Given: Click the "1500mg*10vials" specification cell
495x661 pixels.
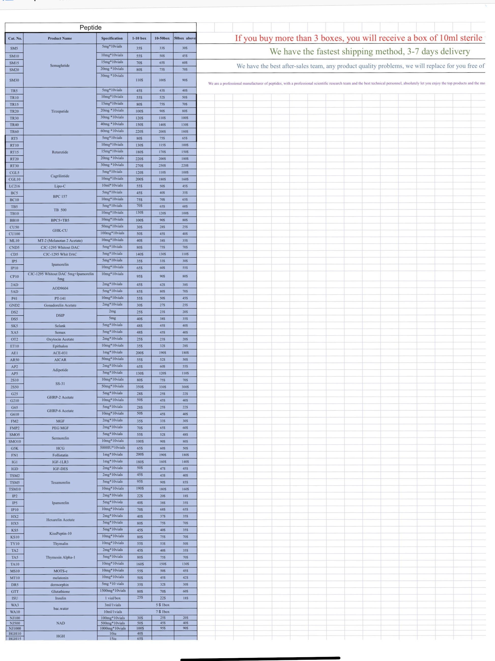Looking at the screenshot, I should coord(113,590).
